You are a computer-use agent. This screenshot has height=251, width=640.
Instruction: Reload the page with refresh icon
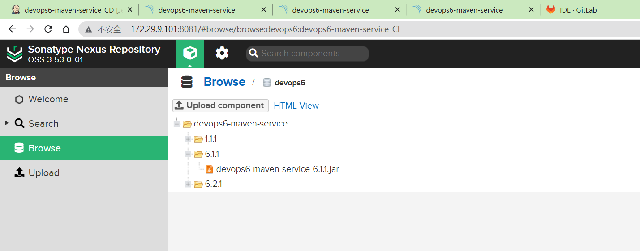coord(48,29)
